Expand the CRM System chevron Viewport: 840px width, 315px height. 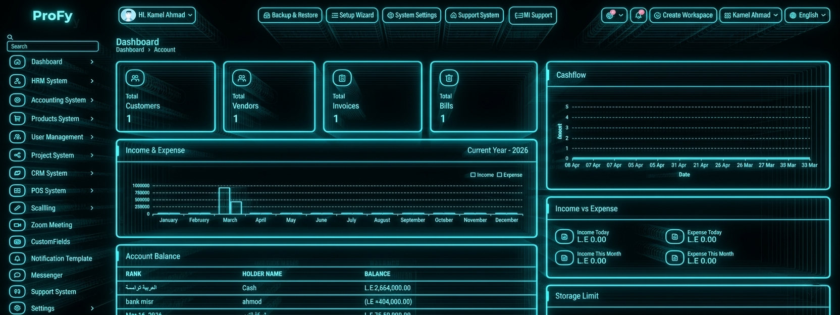tap(92, 173)
